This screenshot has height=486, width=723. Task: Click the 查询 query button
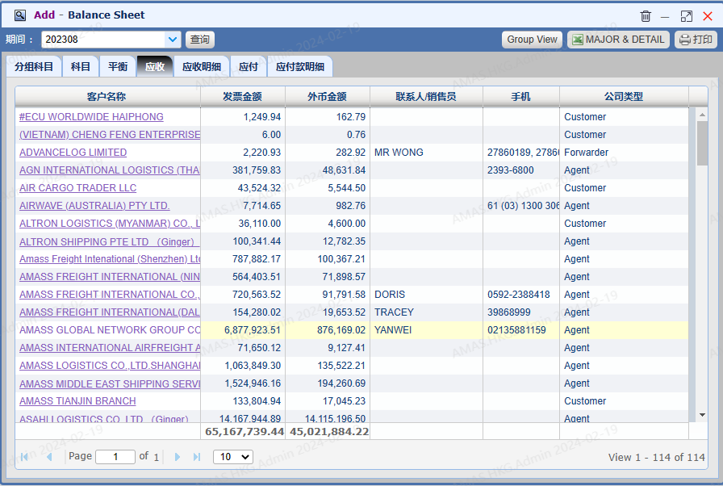[x=199, y=40]
